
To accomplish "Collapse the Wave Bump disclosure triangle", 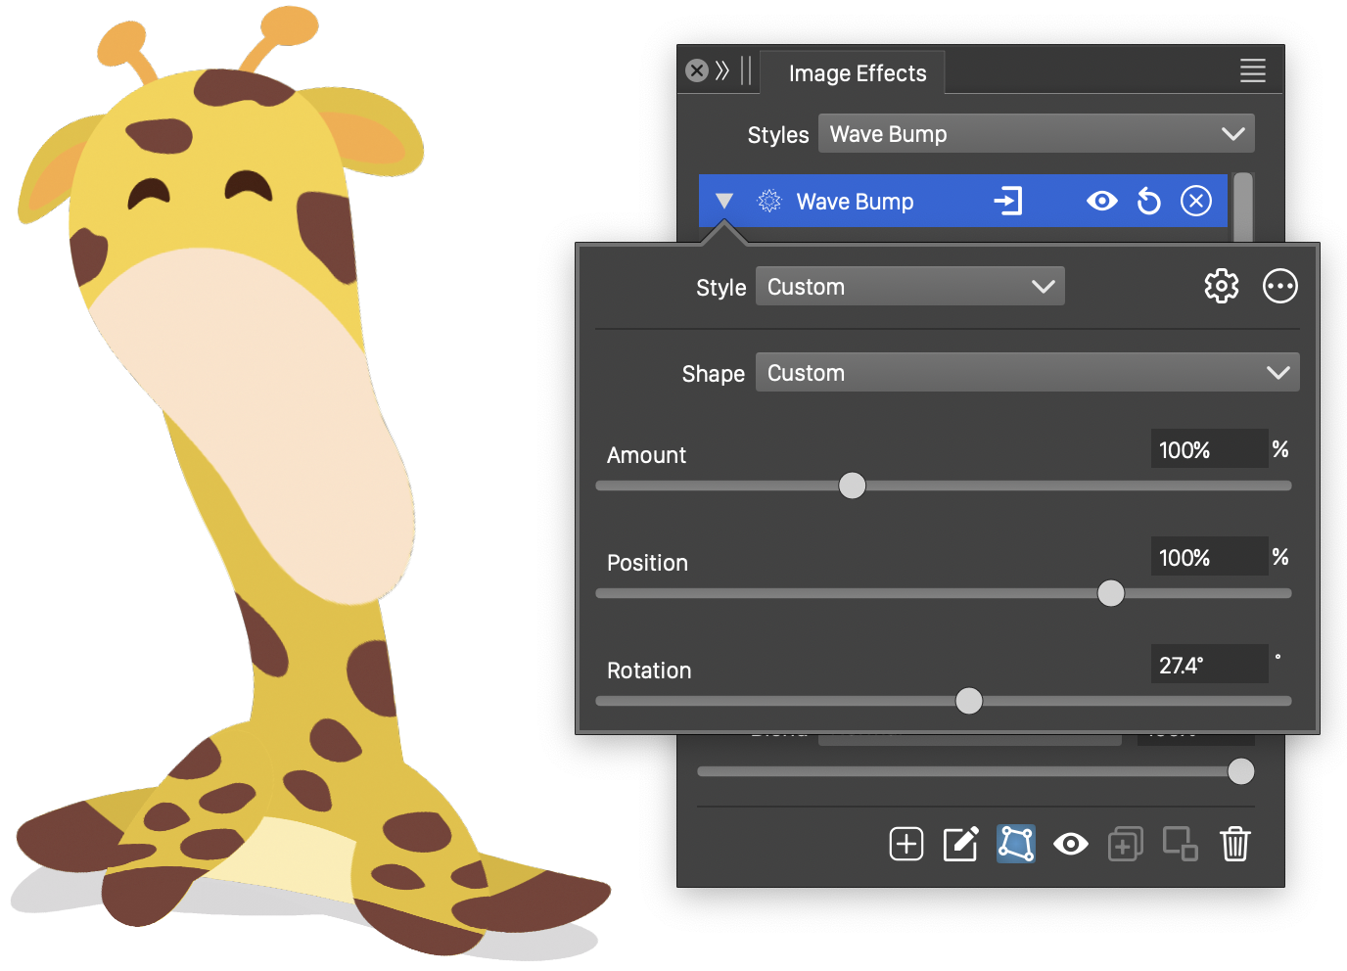I will 724,202.
